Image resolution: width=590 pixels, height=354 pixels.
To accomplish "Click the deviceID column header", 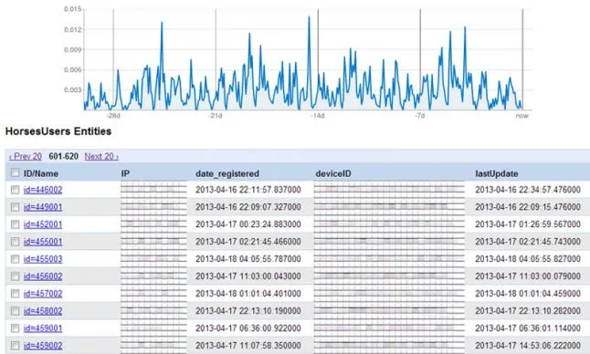I will [x=333, y=173].
